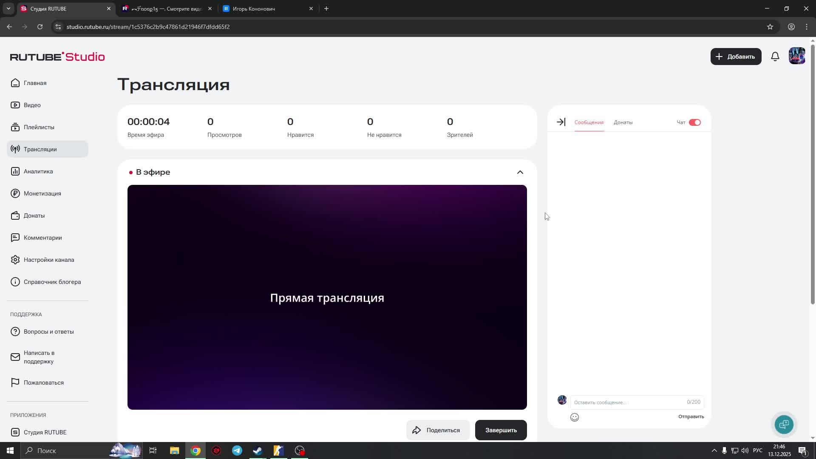Click the Завершить button to end stream

tap(501, 430)
